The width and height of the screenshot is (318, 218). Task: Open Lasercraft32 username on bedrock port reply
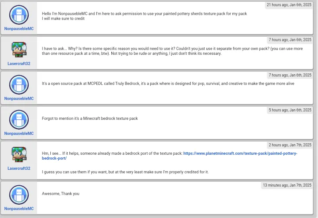19,168
